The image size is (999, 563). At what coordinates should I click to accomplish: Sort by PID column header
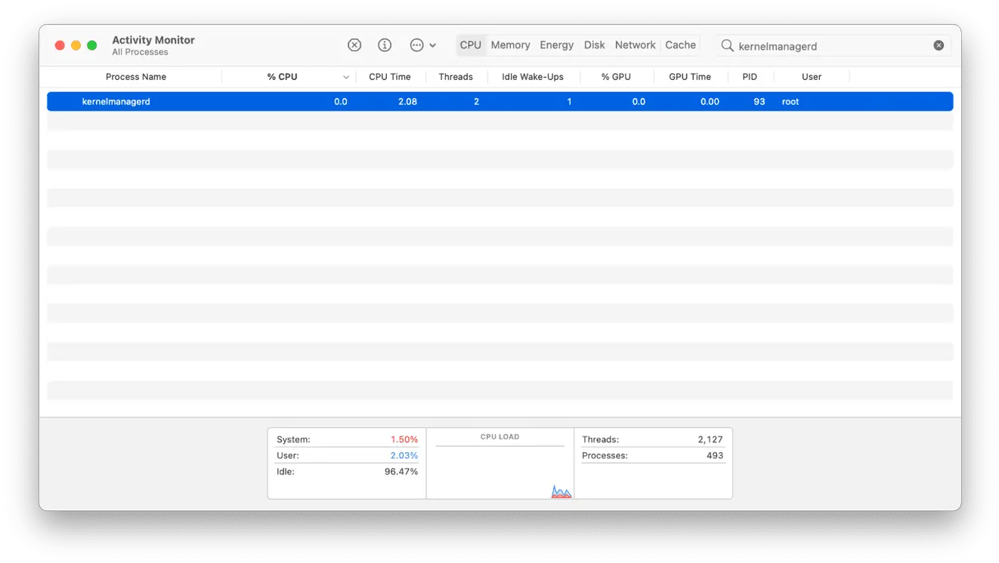pos(750,77)
